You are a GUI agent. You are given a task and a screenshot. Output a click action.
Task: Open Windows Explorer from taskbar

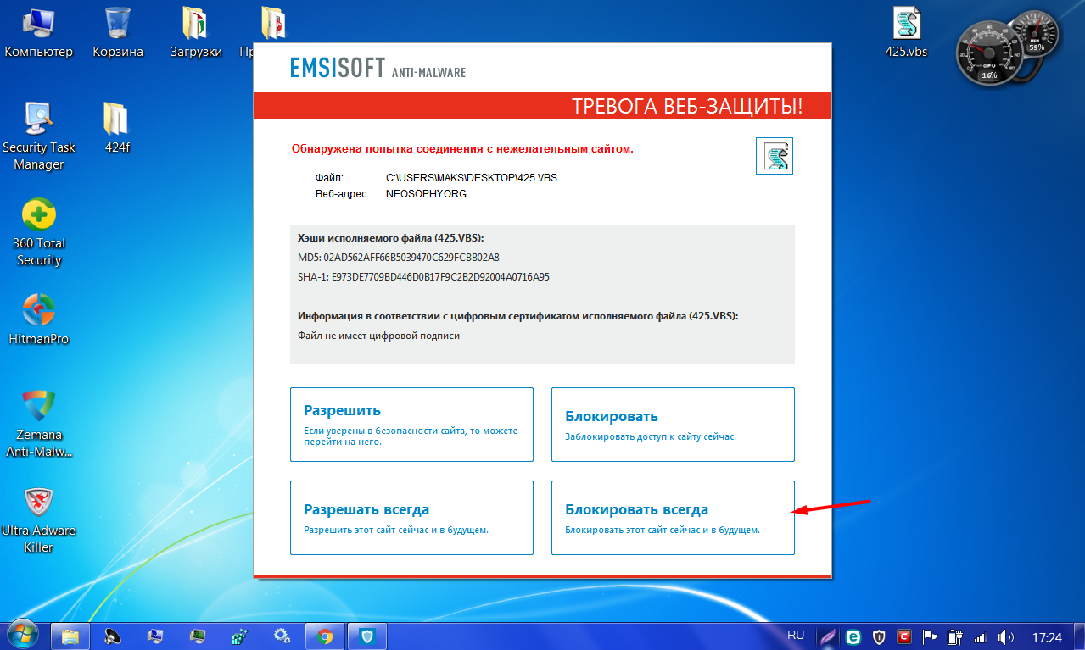point(70,636)
